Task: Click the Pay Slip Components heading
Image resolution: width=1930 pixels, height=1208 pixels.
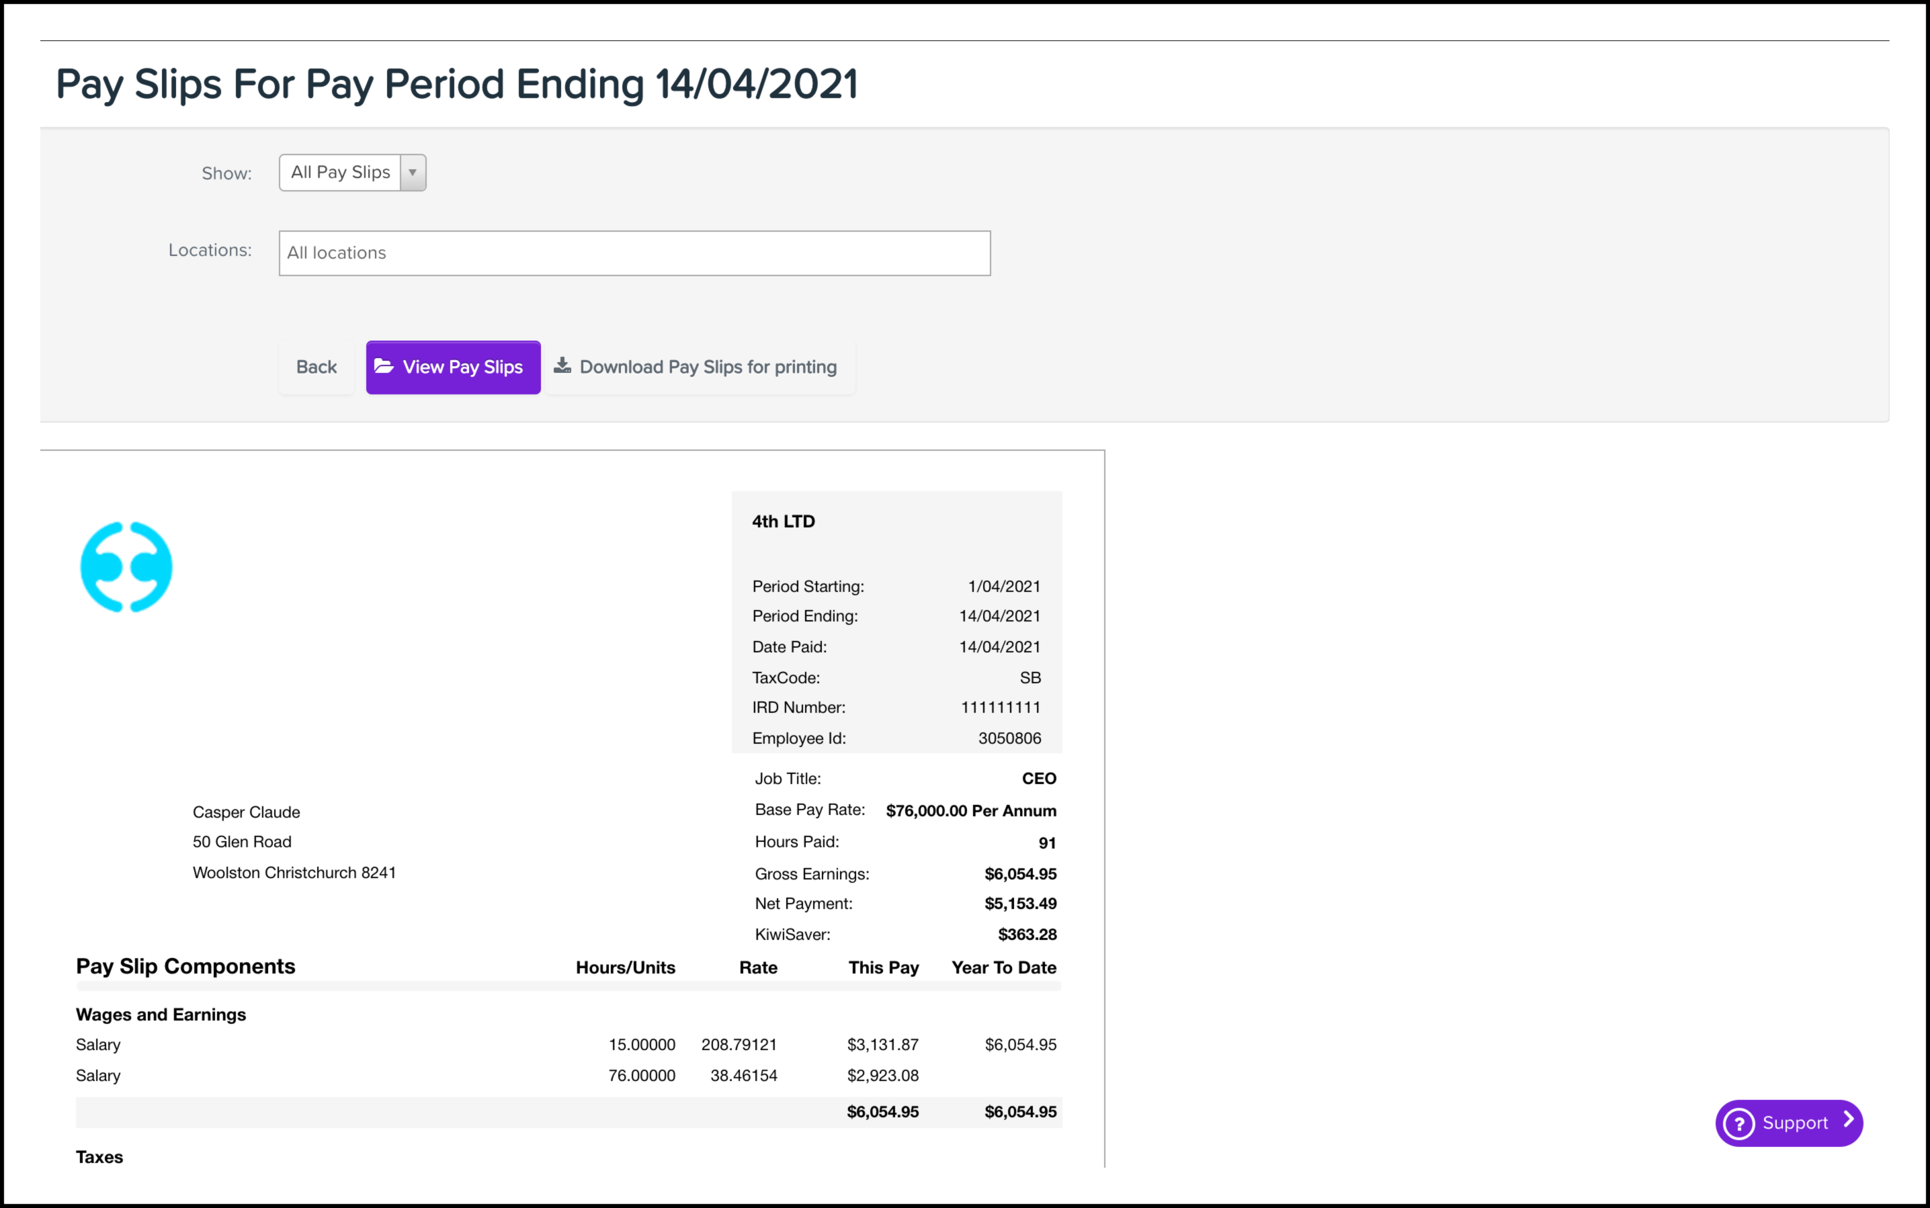Action: (185, 967)
